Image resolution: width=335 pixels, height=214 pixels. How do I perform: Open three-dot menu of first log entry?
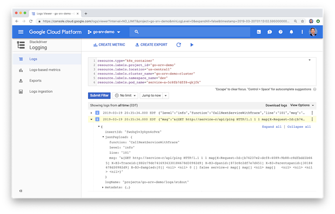coord(312,113)
